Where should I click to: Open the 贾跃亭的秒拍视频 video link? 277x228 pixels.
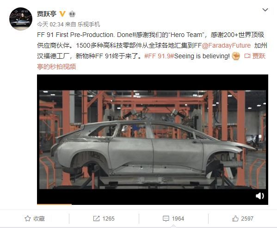(x=151, y=62)
